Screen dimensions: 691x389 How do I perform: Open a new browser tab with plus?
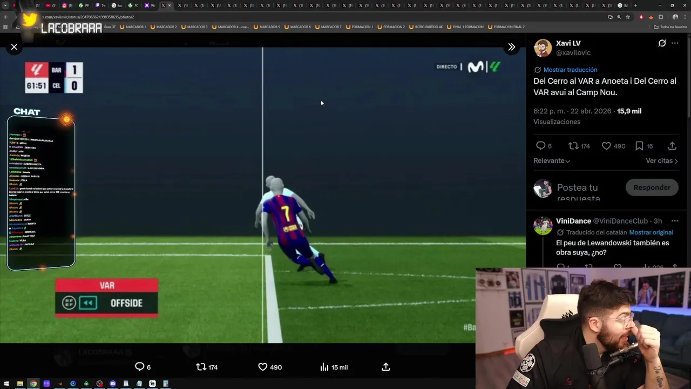click(x=635, y=5)
